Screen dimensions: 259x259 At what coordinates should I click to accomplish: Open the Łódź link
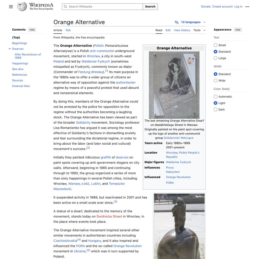coord(85,184)
